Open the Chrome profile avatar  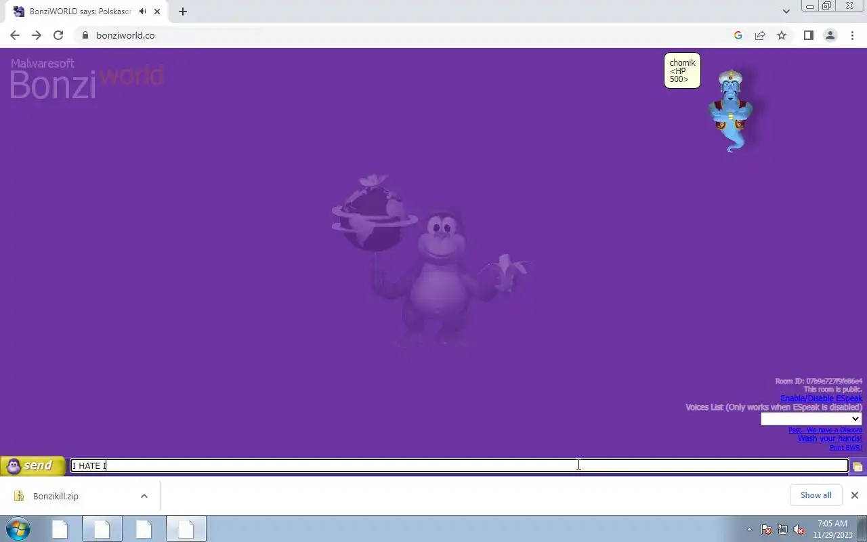pos(830,35)
